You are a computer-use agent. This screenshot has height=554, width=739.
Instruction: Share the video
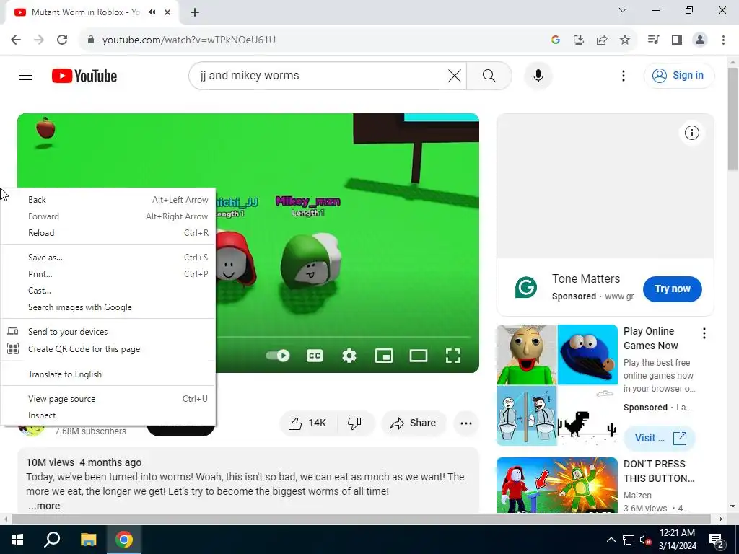(414, 423)
